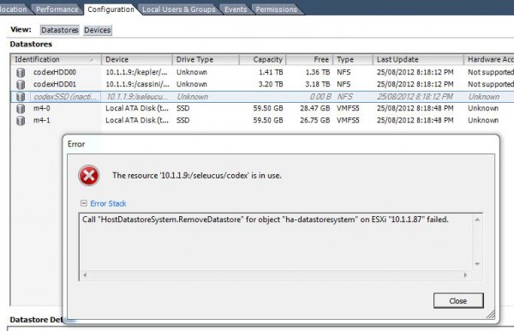Click the red error icon in the dialog
The height and width of the screenshot is (331, 514).
click(x=88, y=176)
